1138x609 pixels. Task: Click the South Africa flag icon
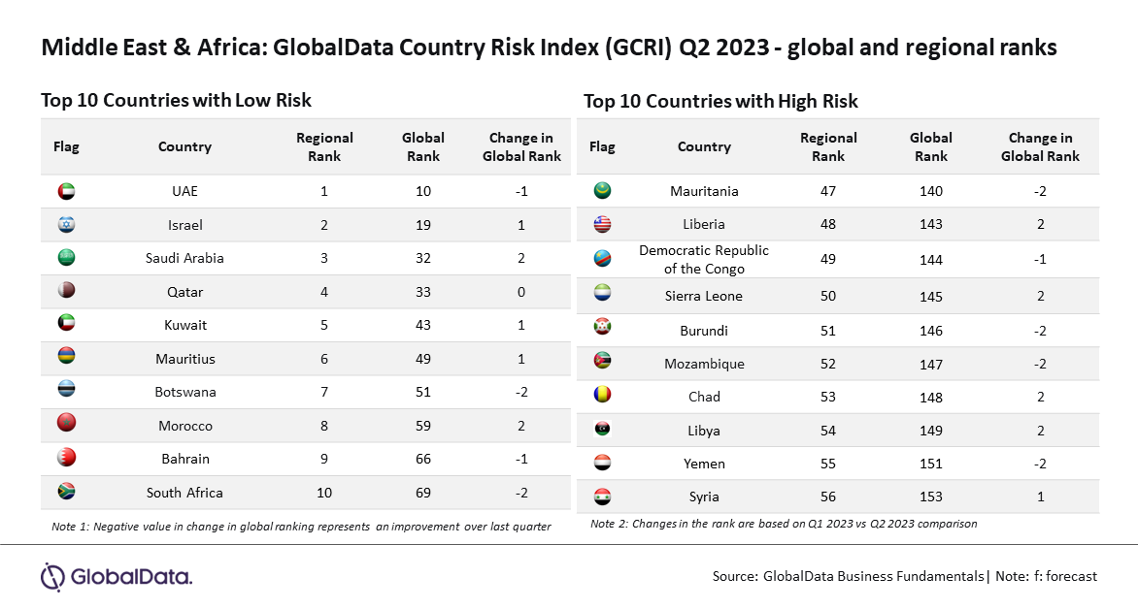tap(66, 492)
